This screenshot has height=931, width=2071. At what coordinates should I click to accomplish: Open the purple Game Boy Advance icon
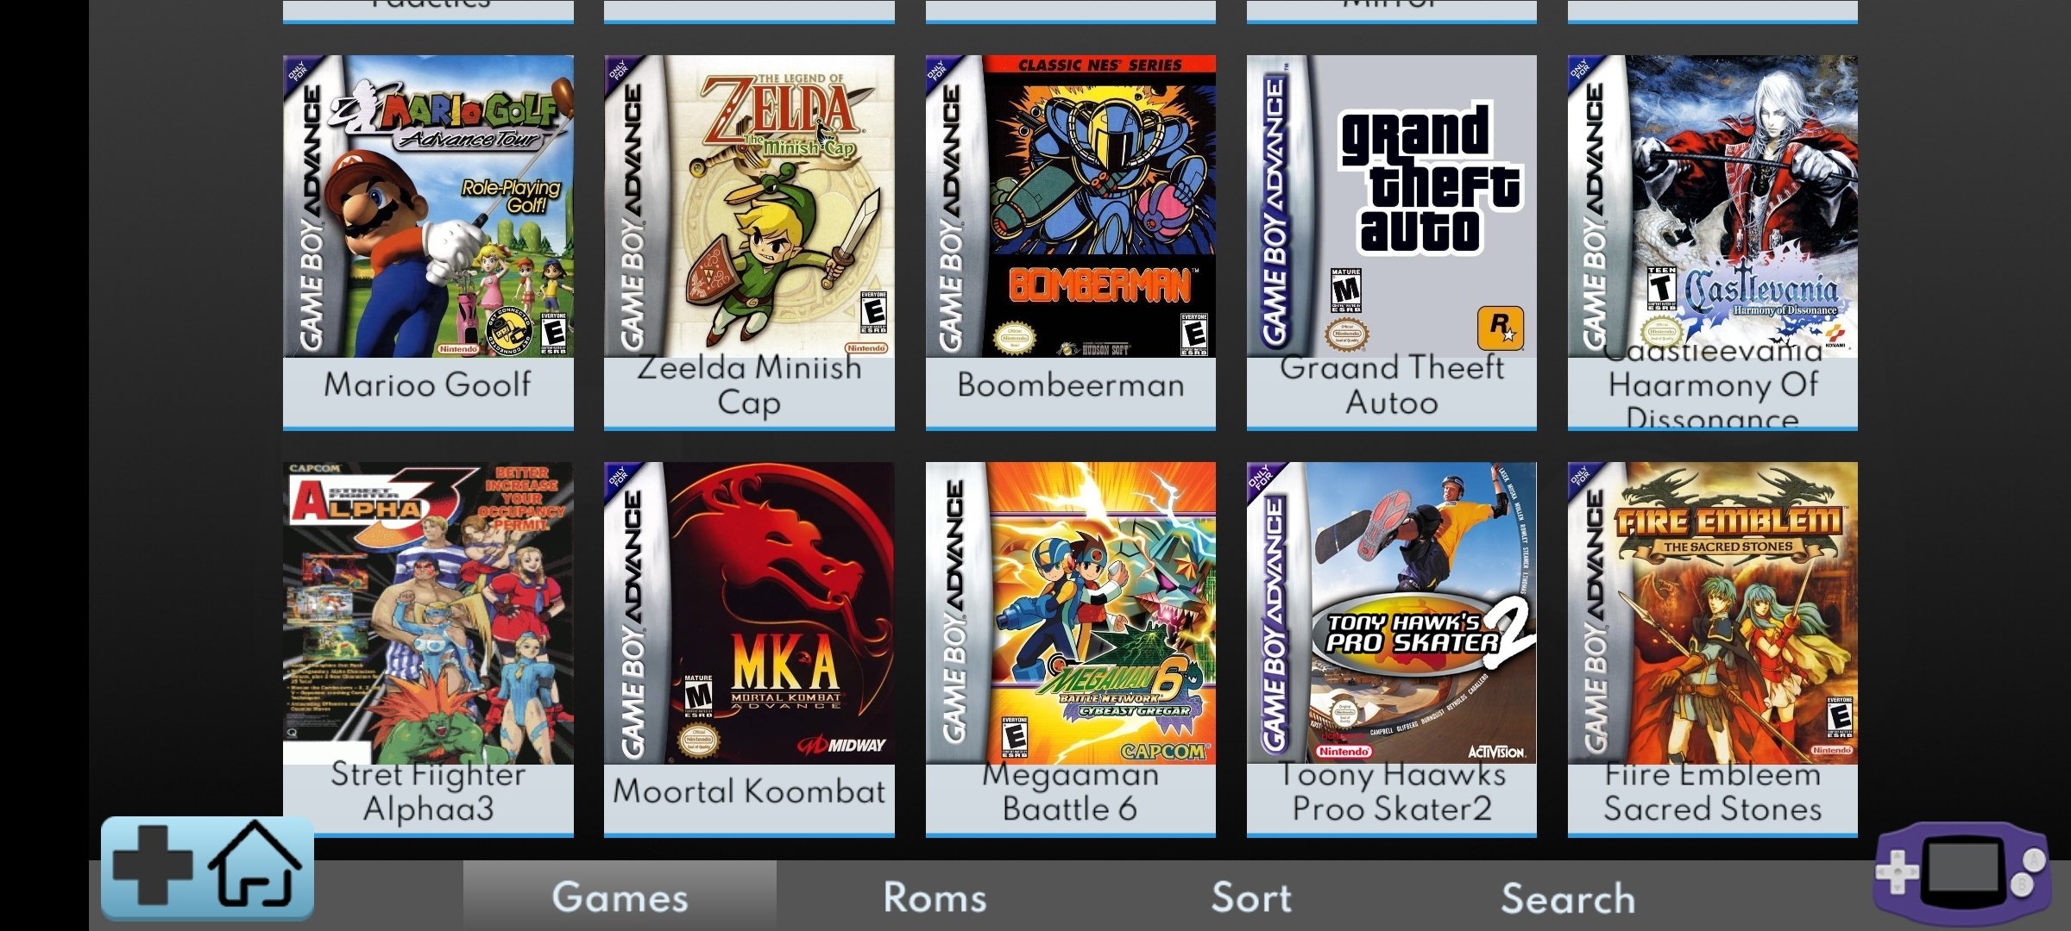tap(1961, 872)
